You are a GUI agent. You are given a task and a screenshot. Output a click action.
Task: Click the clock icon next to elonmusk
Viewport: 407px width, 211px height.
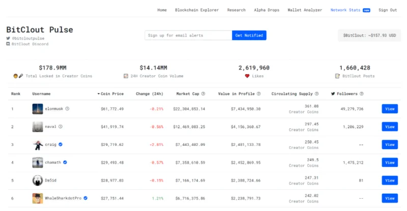pos(67,109)
